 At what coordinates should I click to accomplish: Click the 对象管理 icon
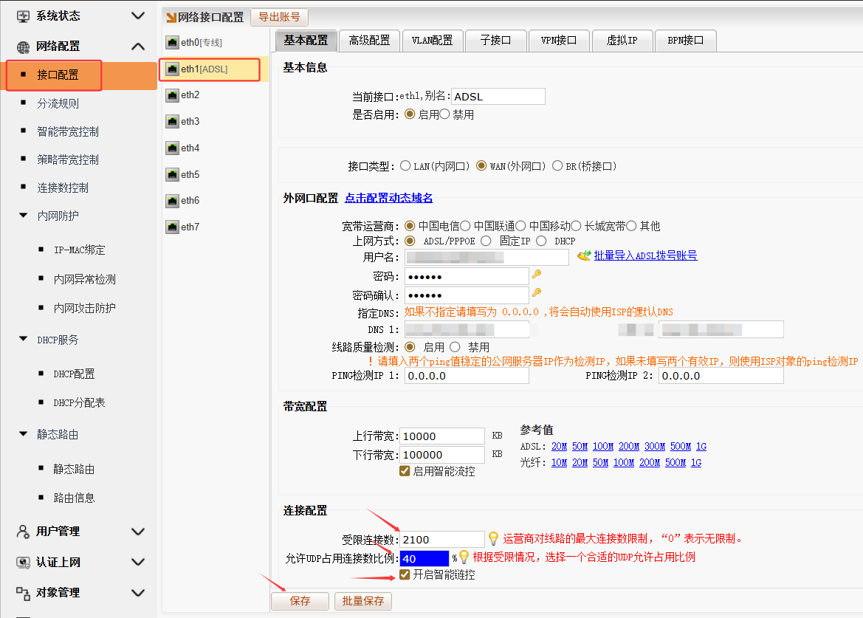(x=23, y=593)
